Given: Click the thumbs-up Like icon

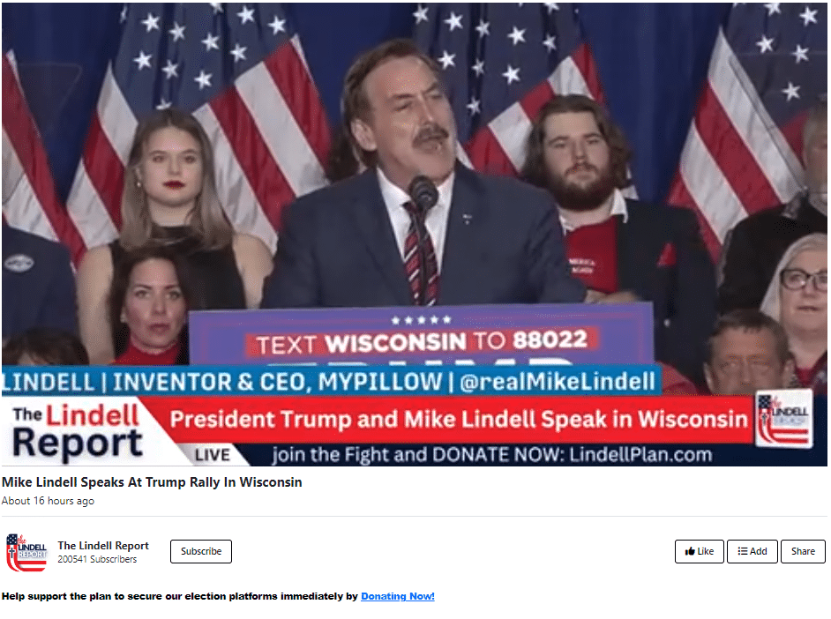Looking at the screenshot, I should coord(690,551).
